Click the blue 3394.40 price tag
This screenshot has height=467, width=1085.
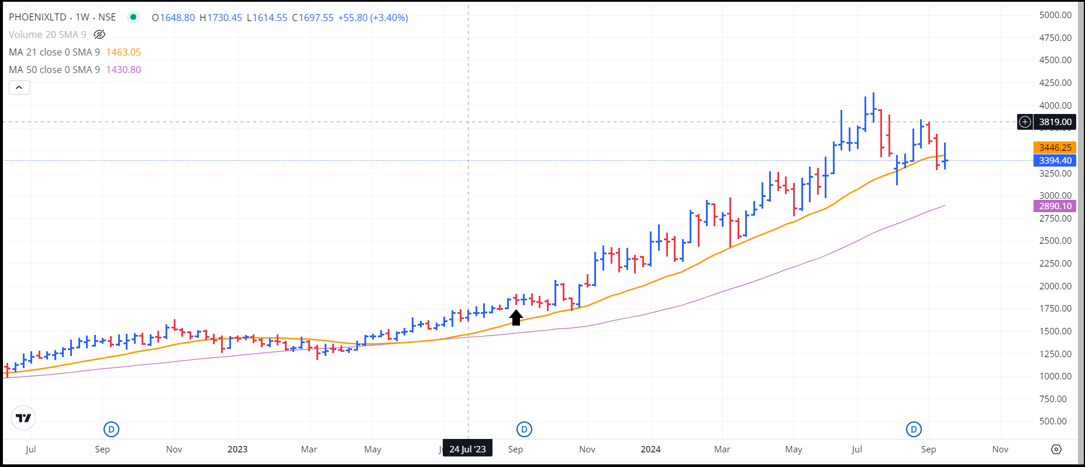[x=1055, y=160]
